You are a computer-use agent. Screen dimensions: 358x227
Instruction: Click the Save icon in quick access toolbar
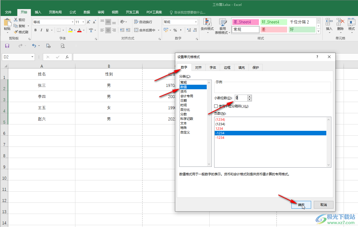[7, 46]
